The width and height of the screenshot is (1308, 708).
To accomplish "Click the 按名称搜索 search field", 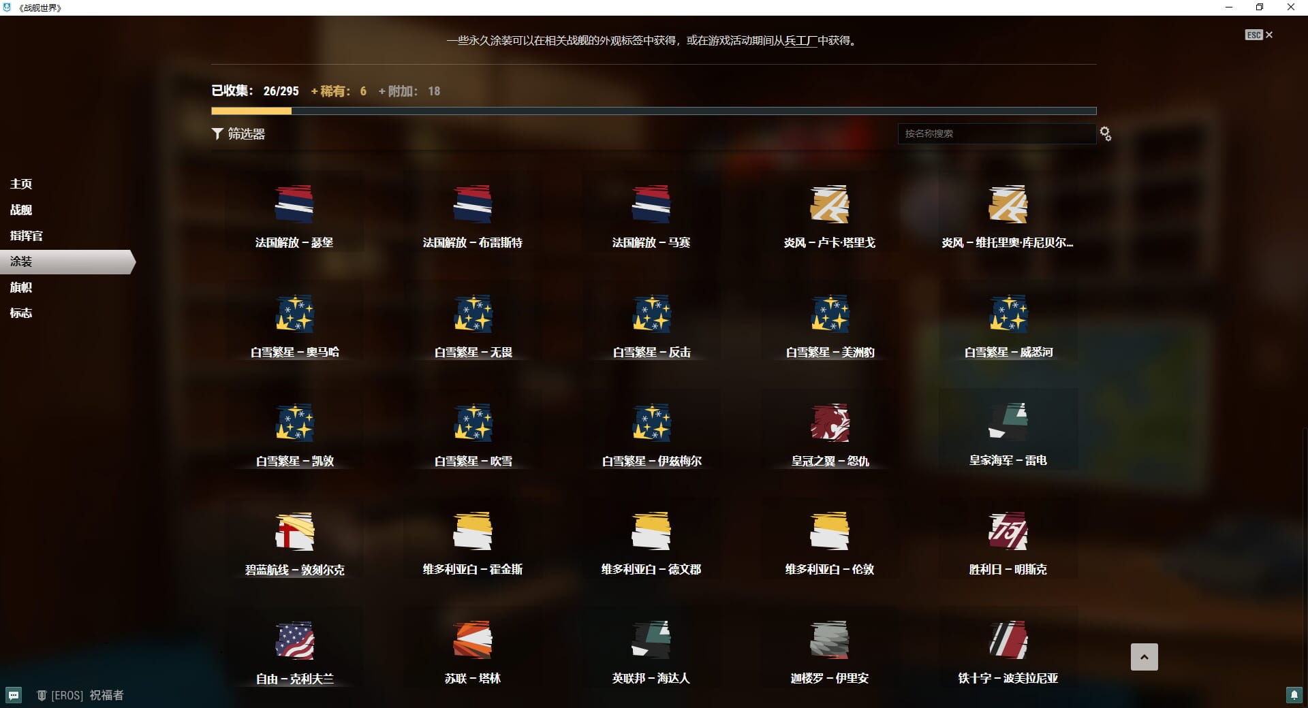I will 995,134.
